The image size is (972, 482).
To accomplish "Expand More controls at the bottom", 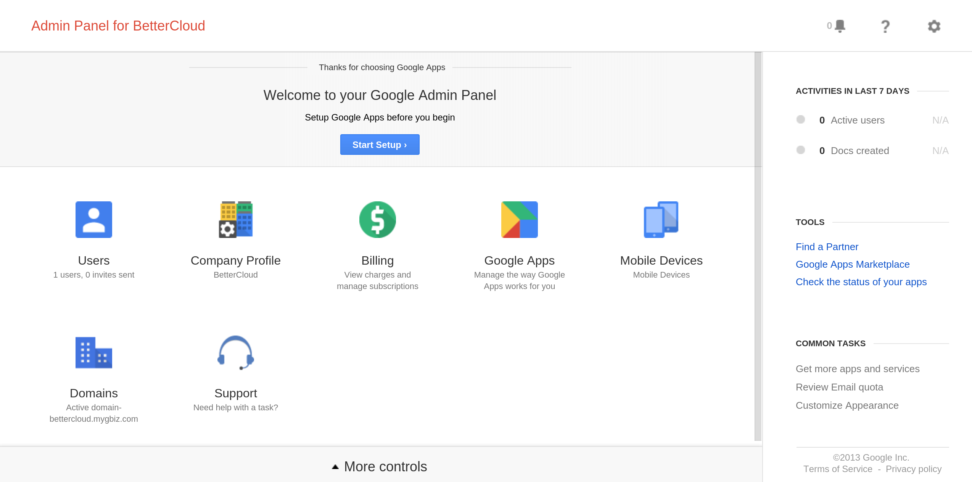I will coord(380,466).
